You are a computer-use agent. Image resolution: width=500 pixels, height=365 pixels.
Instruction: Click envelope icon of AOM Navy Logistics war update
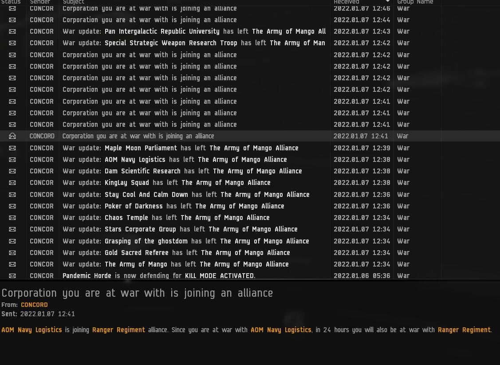click(x=12, y=159)
